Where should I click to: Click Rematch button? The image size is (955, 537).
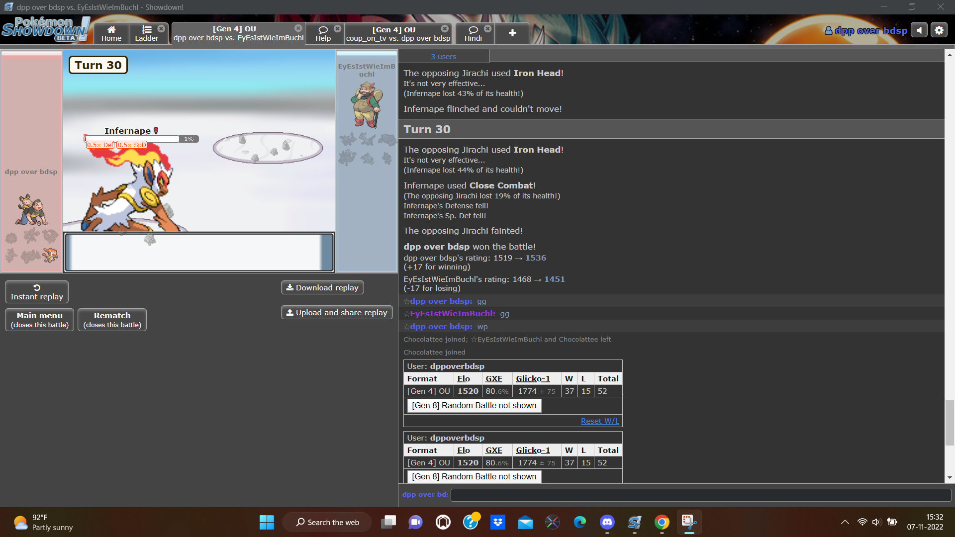tap(112, 320)
